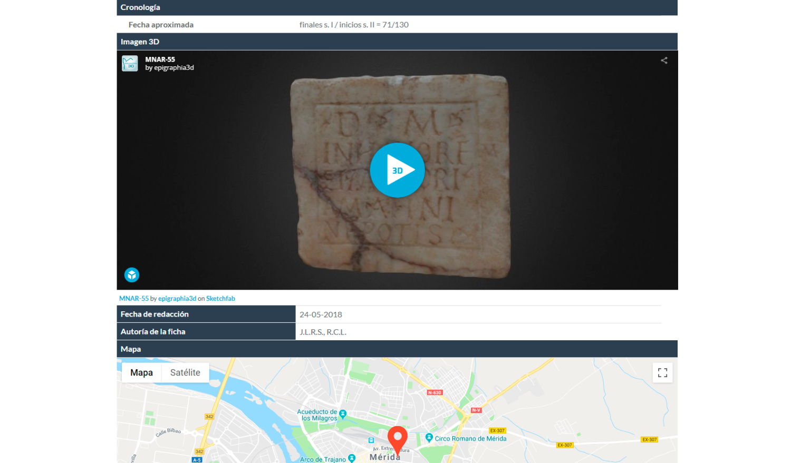Click the train station icon on the map
This screenshot has height=463, width=791.
click(371, 440)
